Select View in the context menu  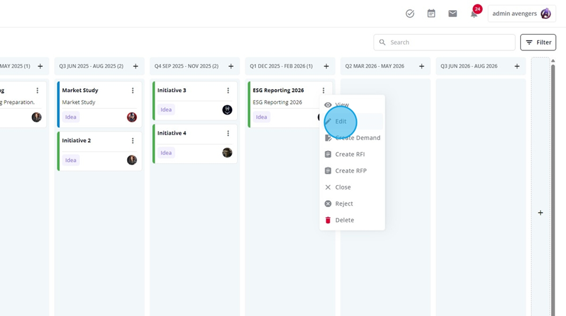(352, 104)
